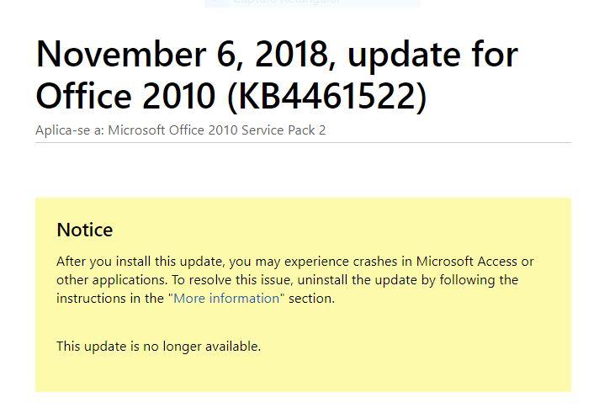Viewport: 599px width, 413px height.
Task: Click the KB4461522 article title heading
Action: (277, 75)
